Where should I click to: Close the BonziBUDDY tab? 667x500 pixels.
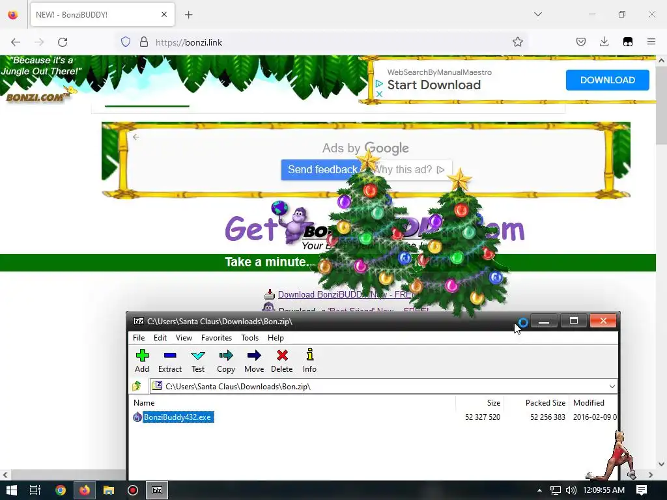coord(164,14)
